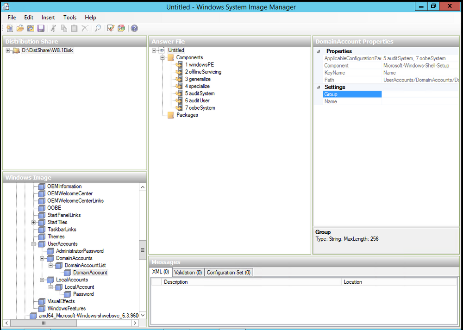Select 2 offlineServicing in Answer File
This screenshot has width=463, height=330.
(203, 72)
